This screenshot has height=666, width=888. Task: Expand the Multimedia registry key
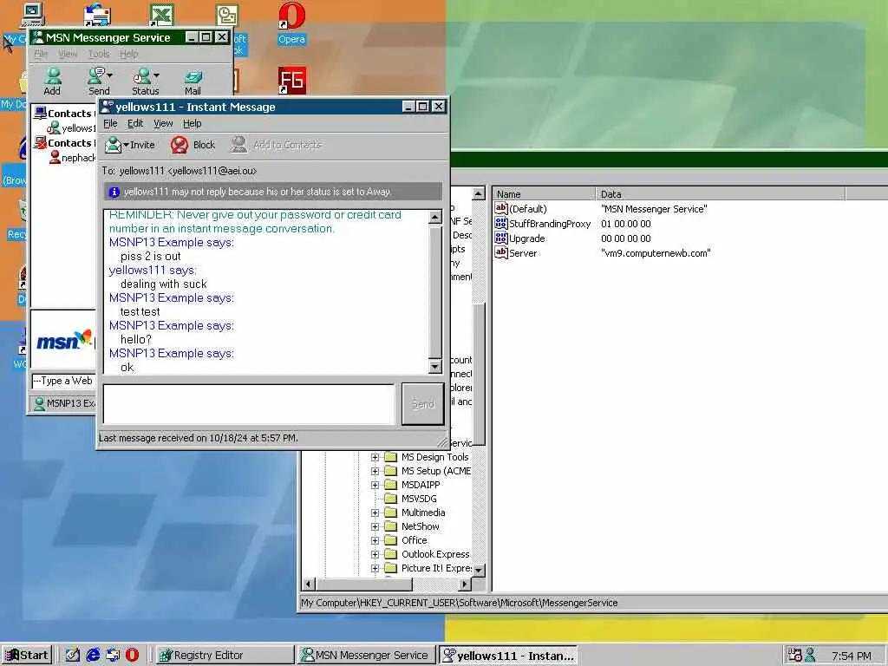click(x=375, y=513)
